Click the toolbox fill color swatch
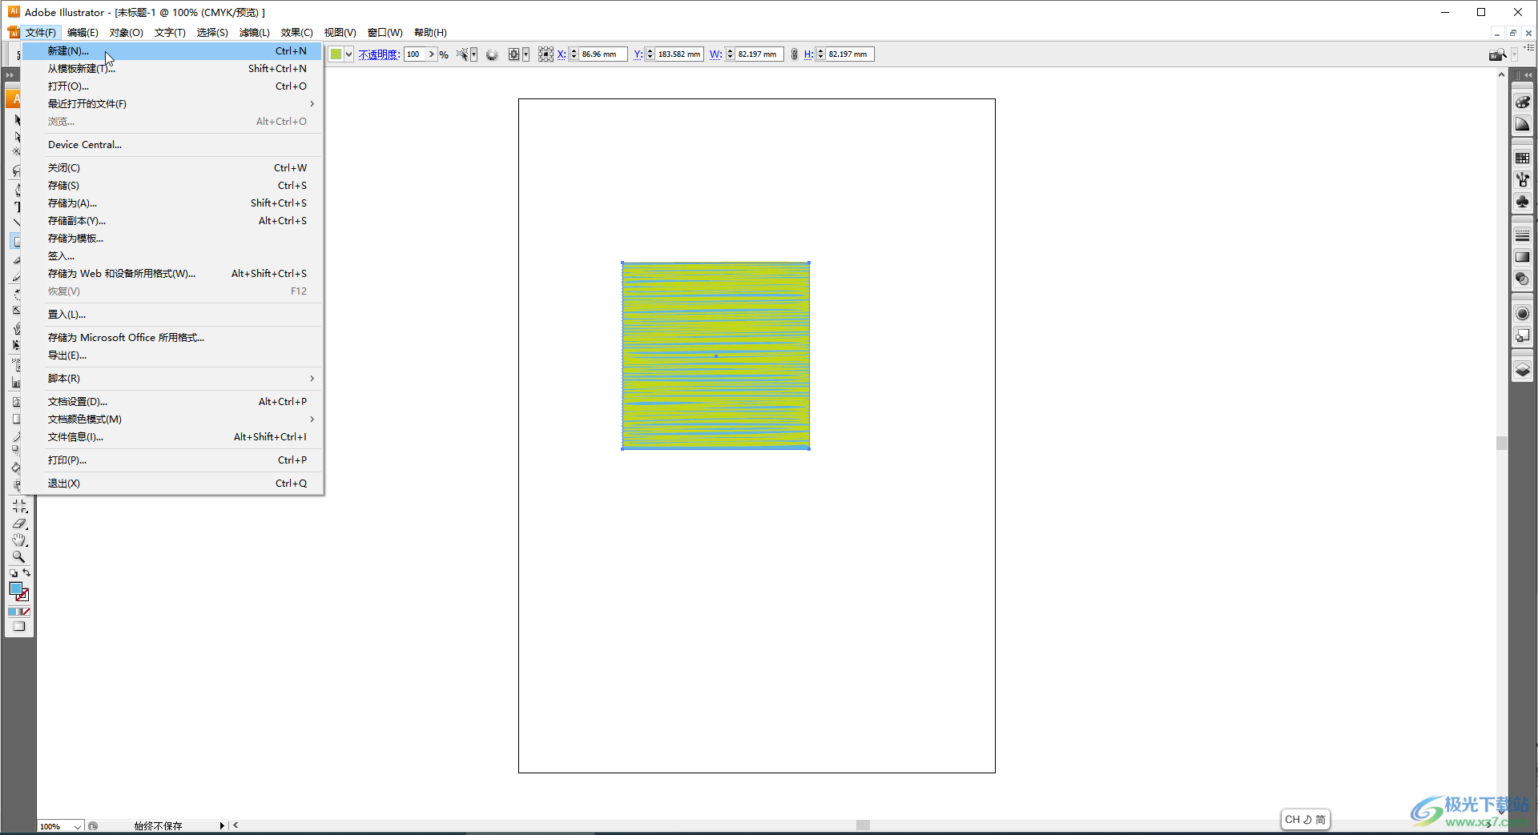The height and width of the screenshot is (835, 1538). click(x=15, y=588)
